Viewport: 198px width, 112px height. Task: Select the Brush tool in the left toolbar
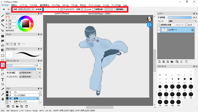[2, 16]
